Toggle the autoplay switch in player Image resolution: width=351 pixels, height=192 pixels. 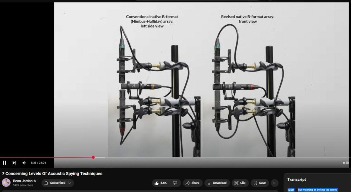click(x=345, y=163)
